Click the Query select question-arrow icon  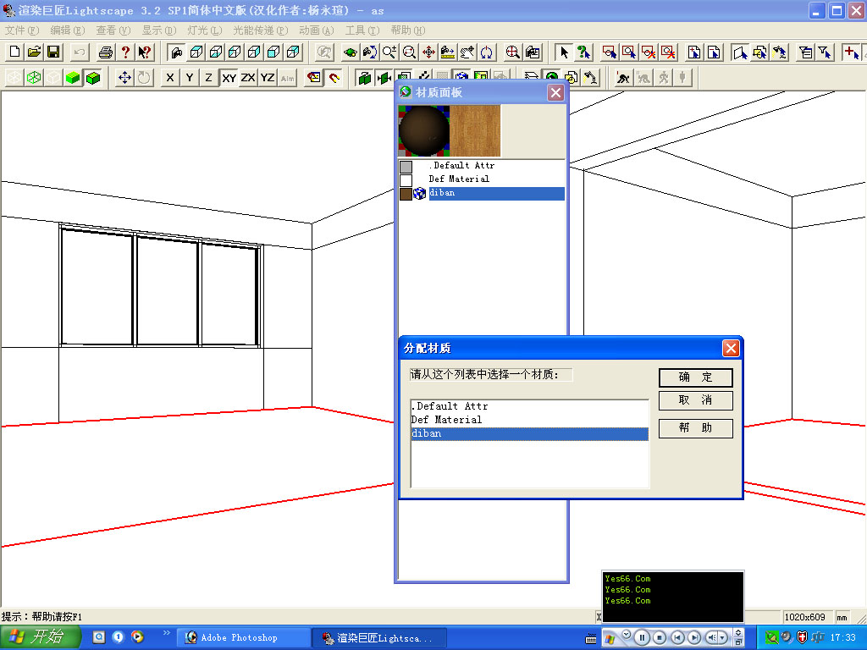[583, 52]
